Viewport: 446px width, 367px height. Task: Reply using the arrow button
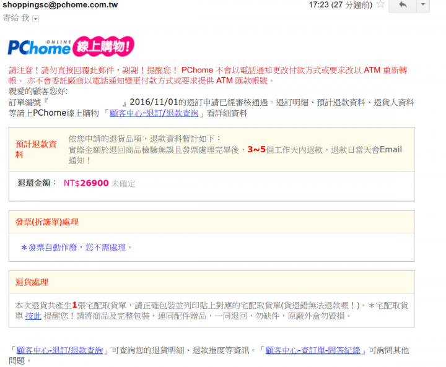(x=403, y=5)
